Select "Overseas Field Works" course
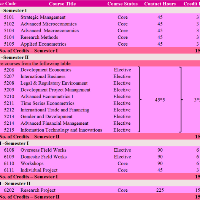The width and height of the screenshot is (200, 200). [x=43, y=150]
